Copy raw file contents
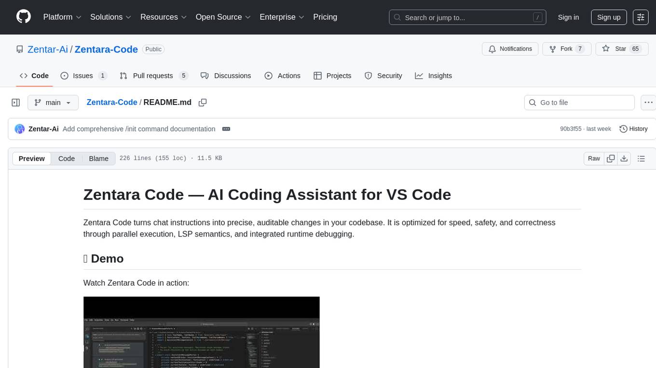Viewport: 656px width, 368px height. click(x=611, y=158)
